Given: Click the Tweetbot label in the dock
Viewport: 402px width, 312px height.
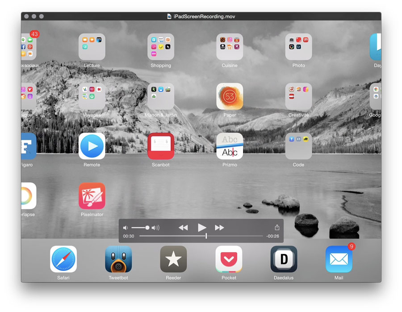Looking at the screenshot, I should (x=118, y=278).
